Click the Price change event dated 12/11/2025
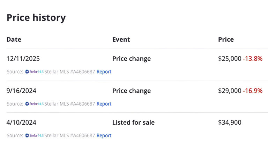This screenshot has width=268, height=158. [132, 59]
